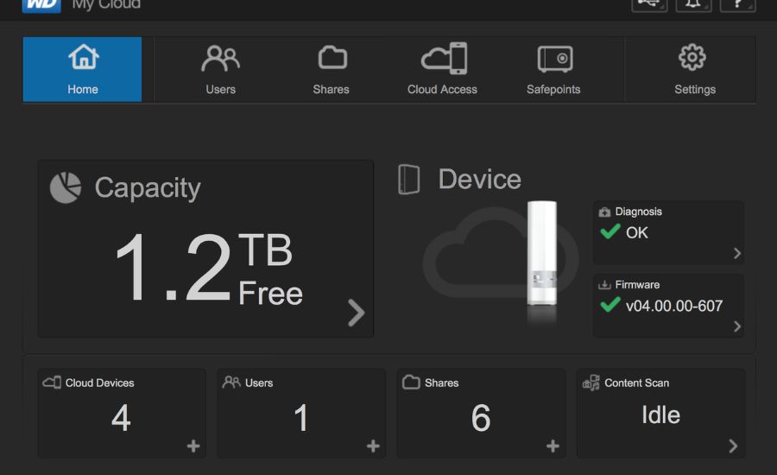Click the Diagnosis OK status text

point(637,232)
